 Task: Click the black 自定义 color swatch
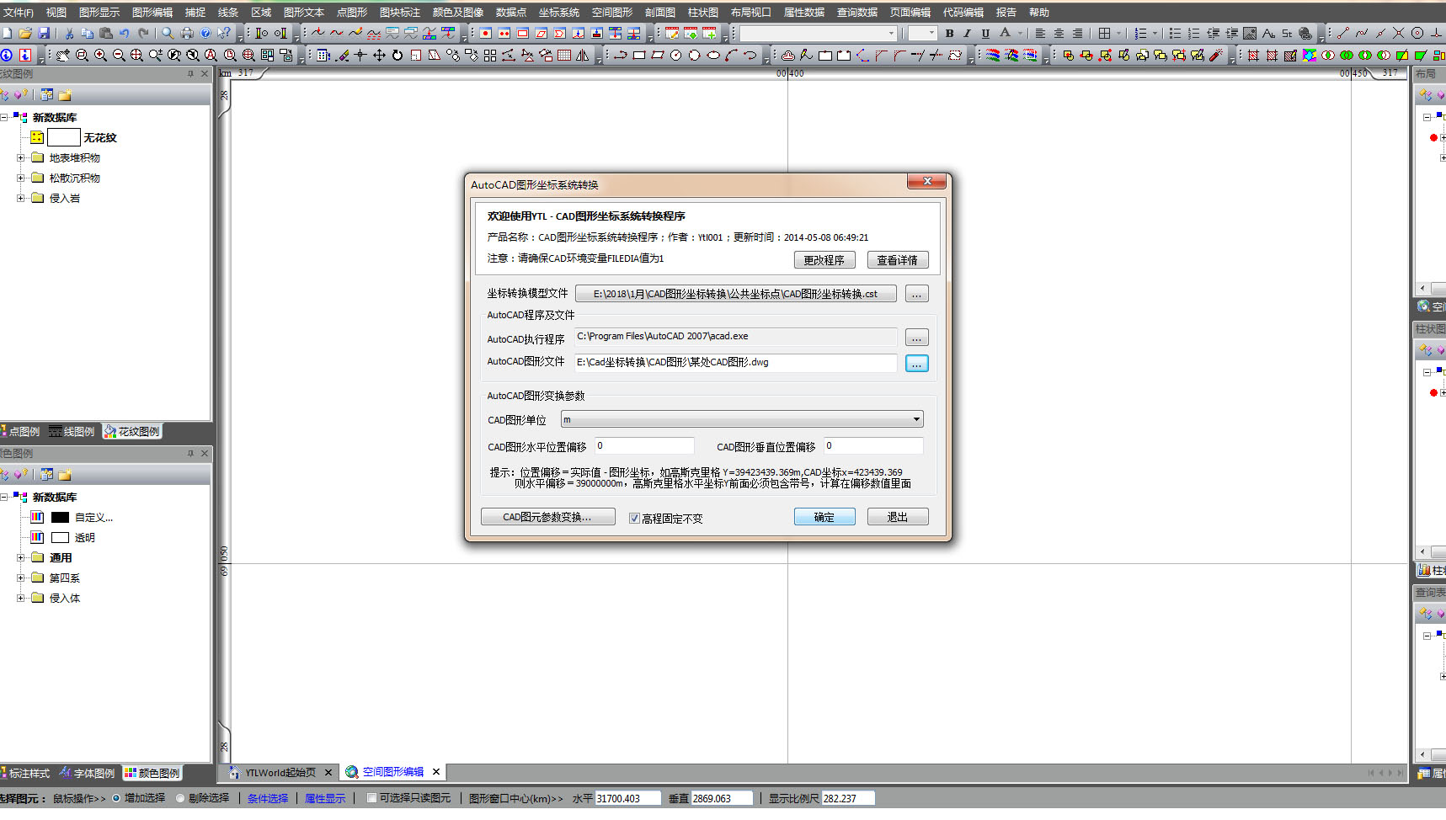[x=60, y=517]
